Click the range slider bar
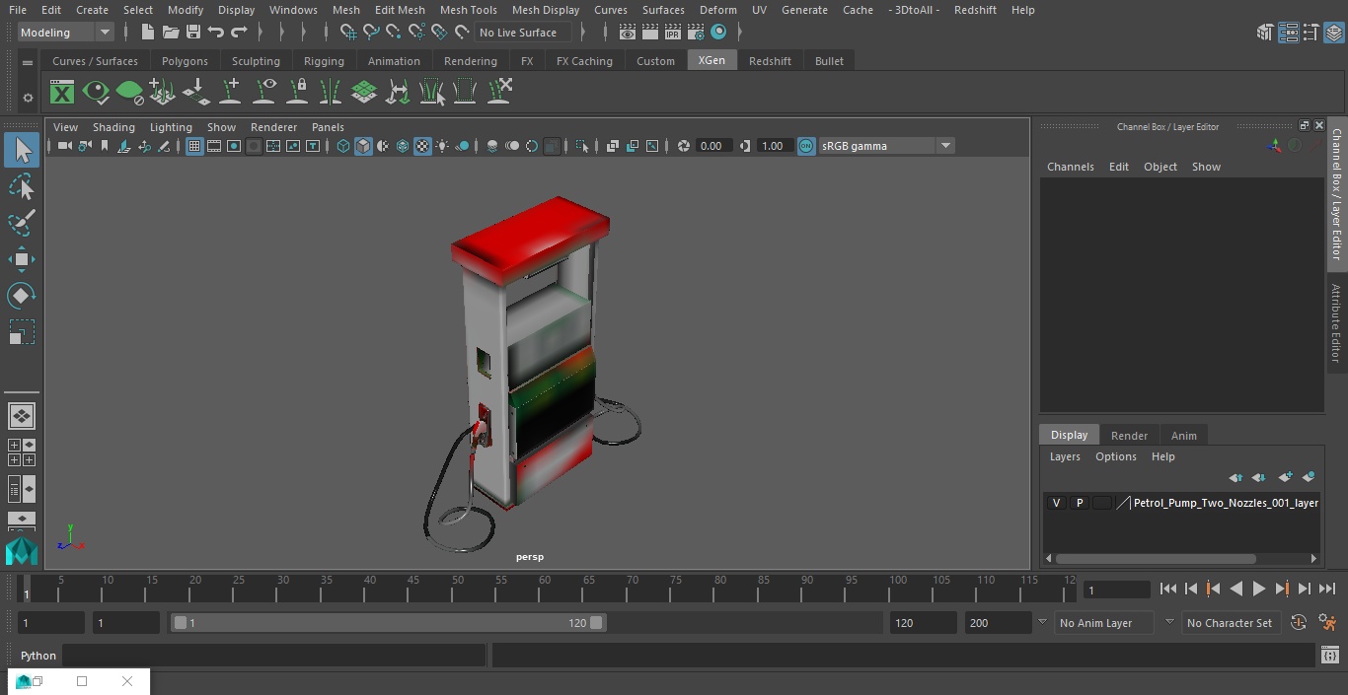Screen dimensions: 1348x695 389,623
